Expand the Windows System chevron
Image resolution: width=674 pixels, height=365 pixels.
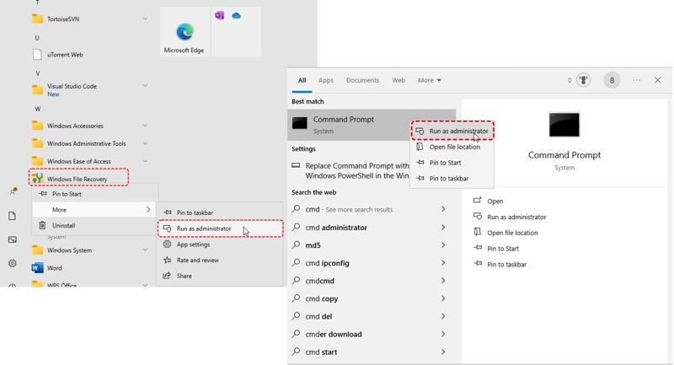click(x=145, y=250)
